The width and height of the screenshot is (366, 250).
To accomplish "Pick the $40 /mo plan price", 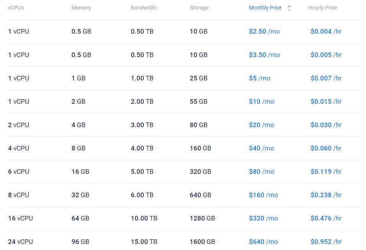I will click(261, 149).
